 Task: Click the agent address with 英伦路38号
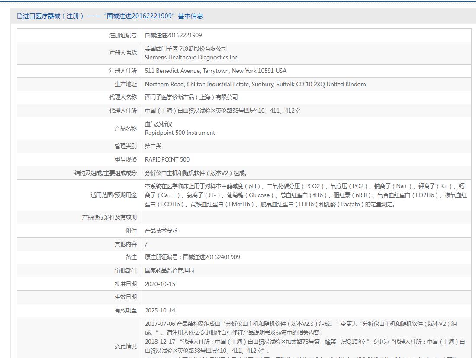tap(222, 111)
